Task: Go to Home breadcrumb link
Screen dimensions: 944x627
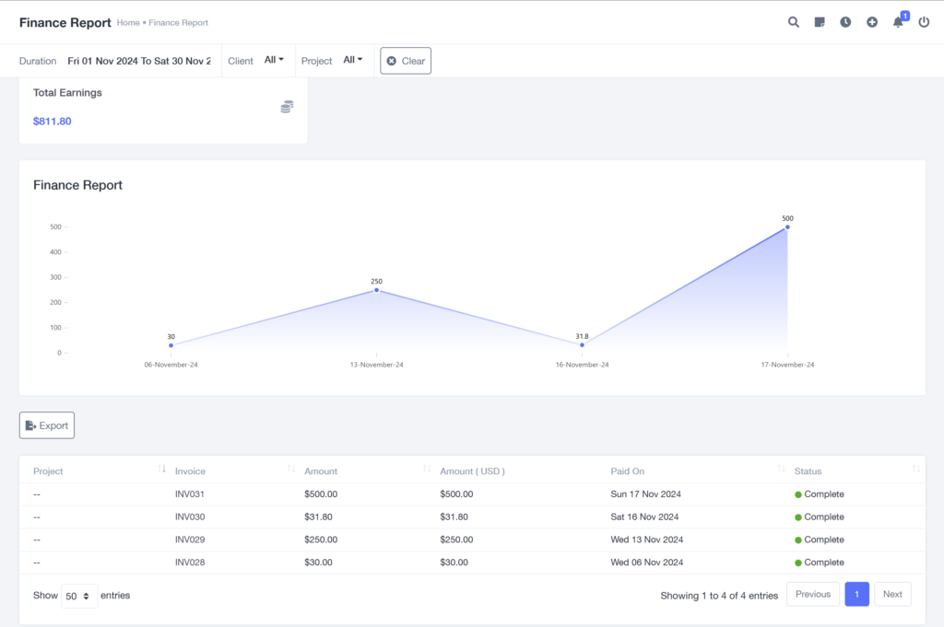Action: 128,23
